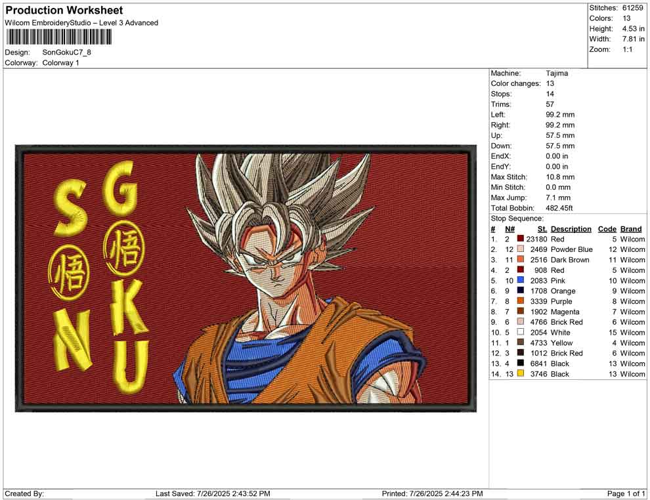This screenshot has height=500, width=650.
Task: Click the Min Stitch value 0.0 mm
Action: [x=558, y=187]
